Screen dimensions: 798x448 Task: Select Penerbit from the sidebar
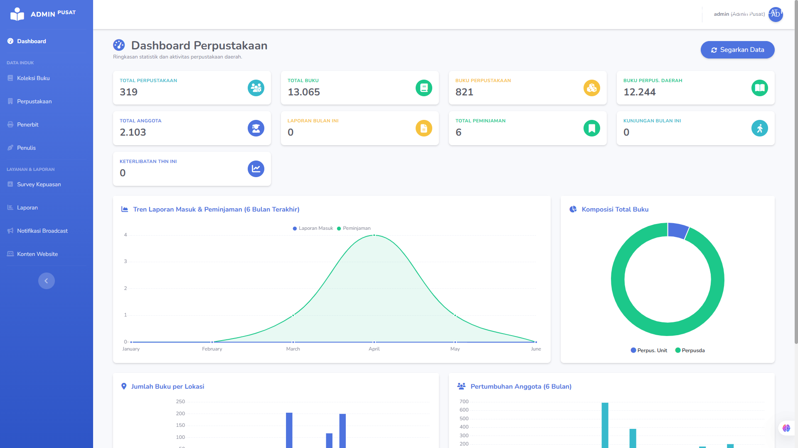click(x=47, y=124)
